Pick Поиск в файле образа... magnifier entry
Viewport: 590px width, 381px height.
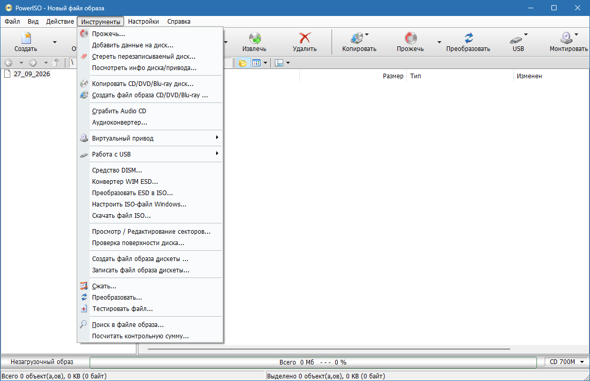coord(150,324)
